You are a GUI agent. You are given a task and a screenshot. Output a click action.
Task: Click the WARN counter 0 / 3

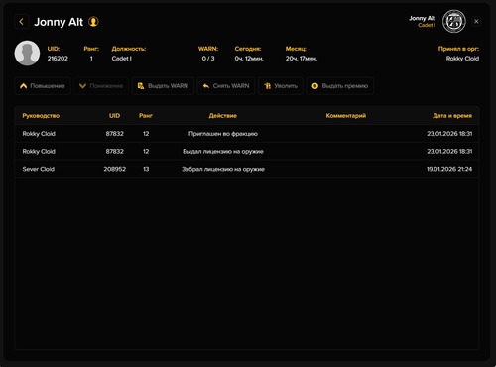[208, 59]
